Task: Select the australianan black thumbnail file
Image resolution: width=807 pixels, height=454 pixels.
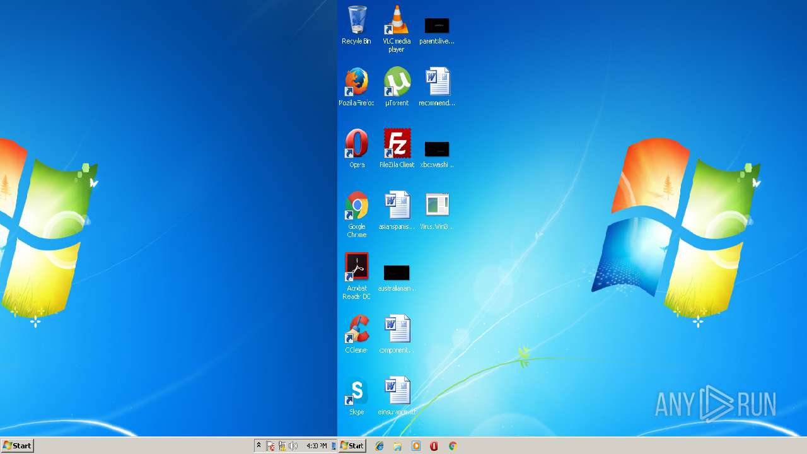Action: (x=397, y=279)
